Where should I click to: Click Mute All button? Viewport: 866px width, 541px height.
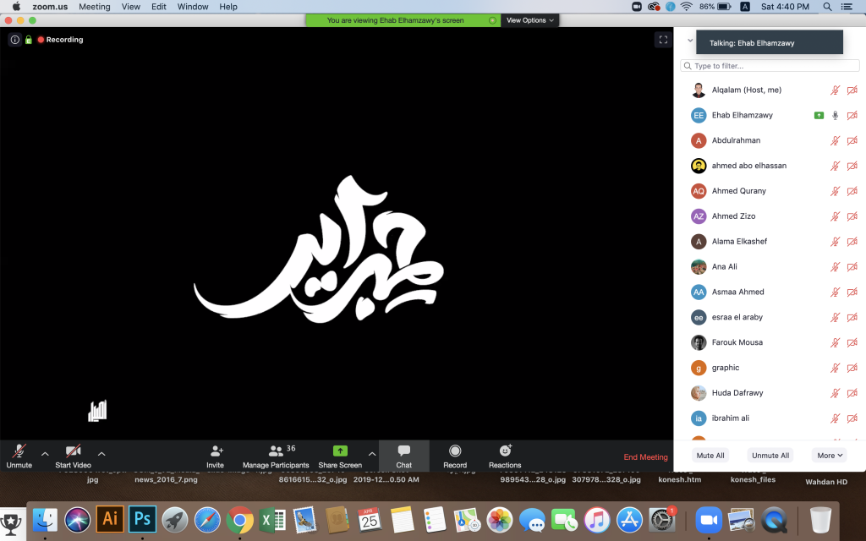[710, 456]
